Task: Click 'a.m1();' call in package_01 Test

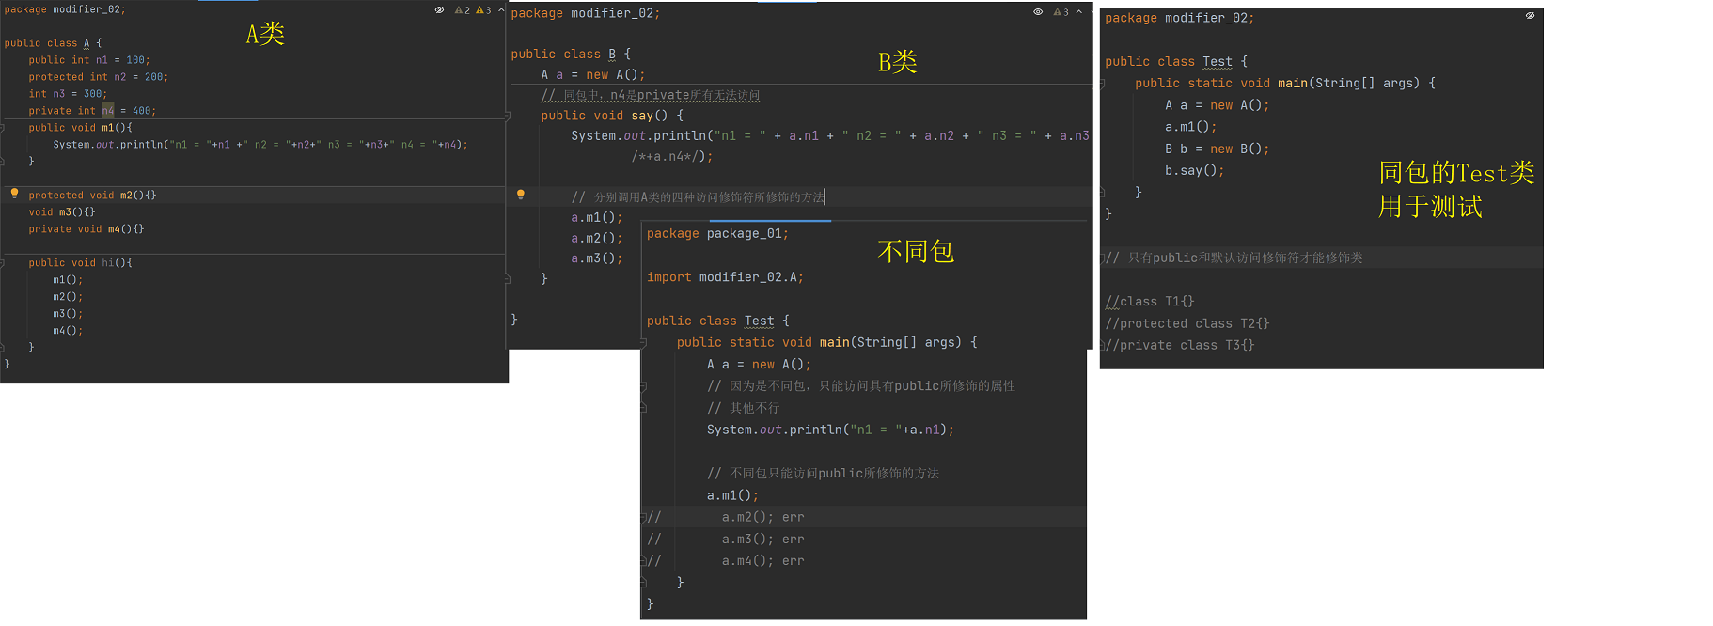Action: 732,496
